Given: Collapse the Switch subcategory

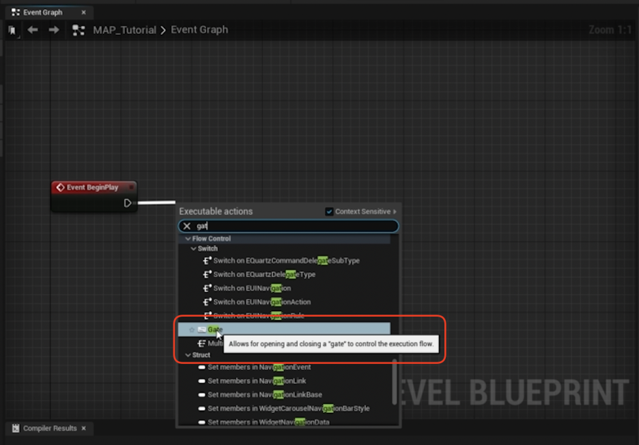Looking at the screenshot, I should pyautogui.click(x=194, y=248).
